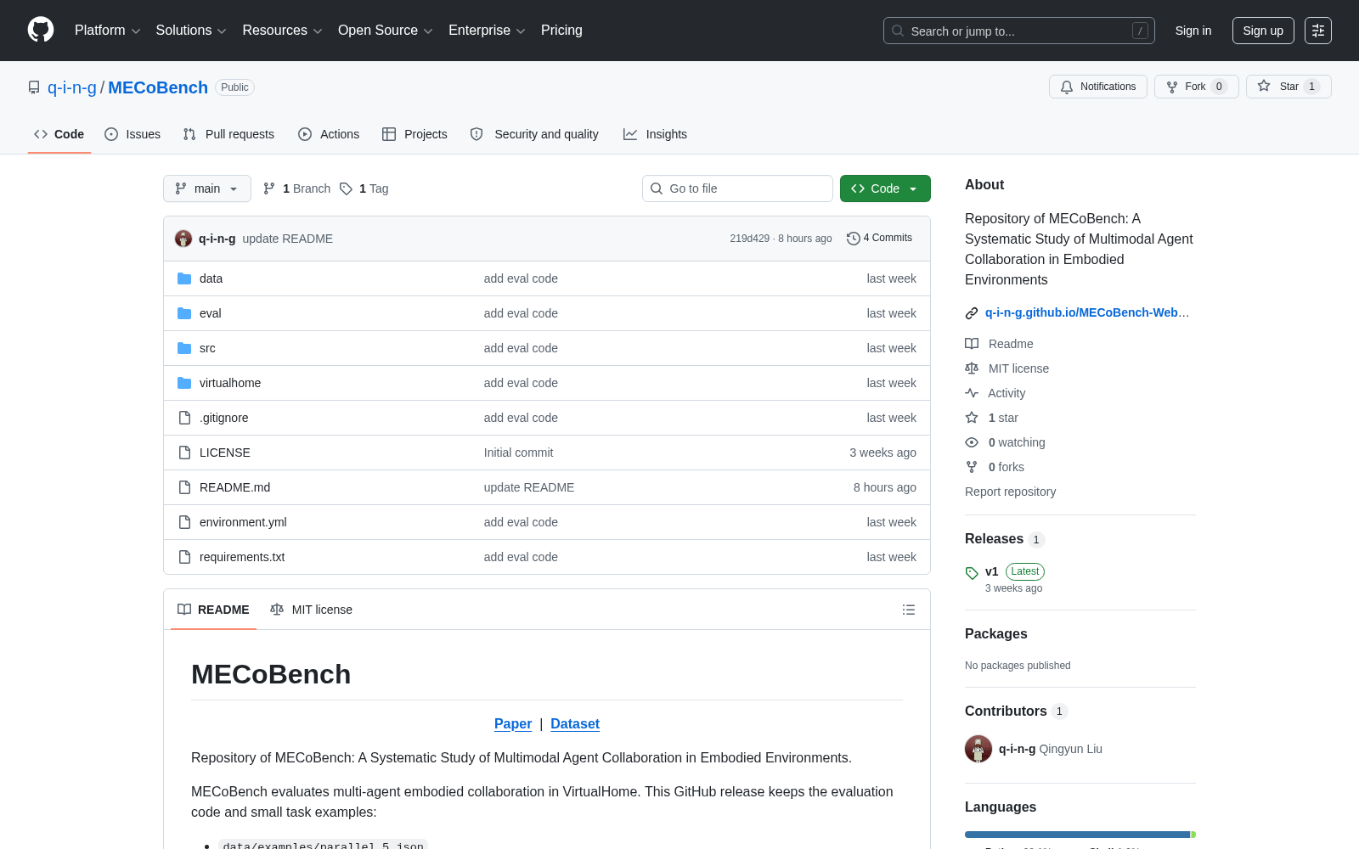Click the Sign in link

1193,31
